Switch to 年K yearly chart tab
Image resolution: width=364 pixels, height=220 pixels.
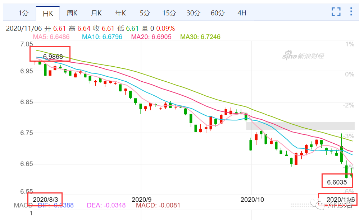(120, 13)
